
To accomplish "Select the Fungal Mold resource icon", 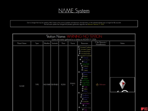I will click(81, 82).
